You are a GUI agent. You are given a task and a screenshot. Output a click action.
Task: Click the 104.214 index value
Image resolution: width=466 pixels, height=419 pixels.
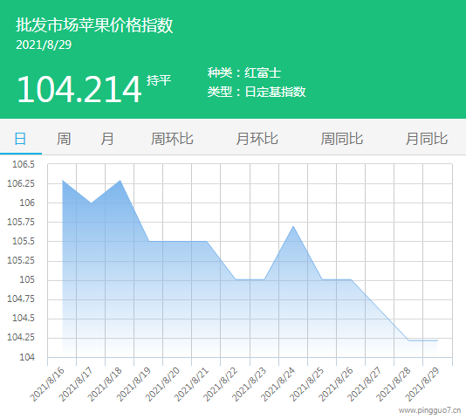[79, 89]
